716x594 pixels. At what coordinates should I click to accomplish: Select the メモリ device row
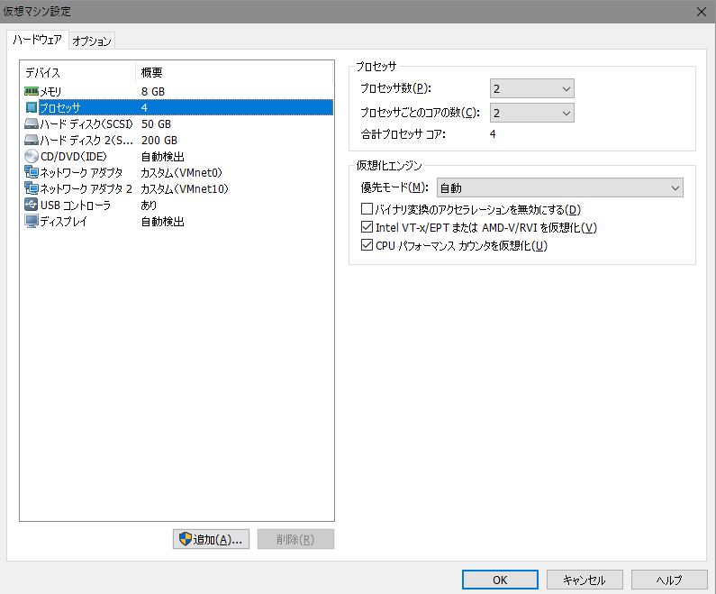point(178,91)
